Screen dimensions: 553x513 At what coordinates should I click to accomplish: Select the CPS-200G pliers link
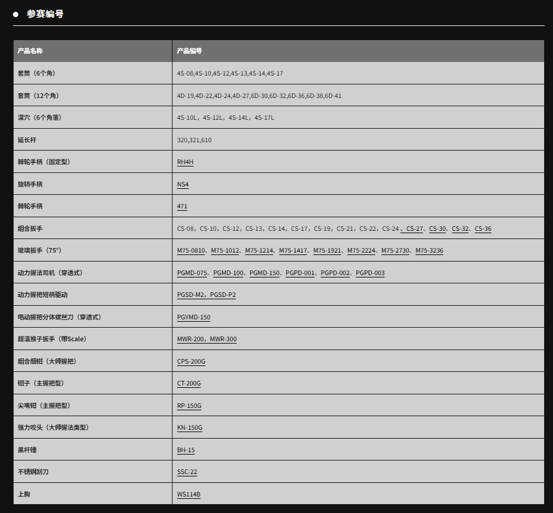coord(191,361)
